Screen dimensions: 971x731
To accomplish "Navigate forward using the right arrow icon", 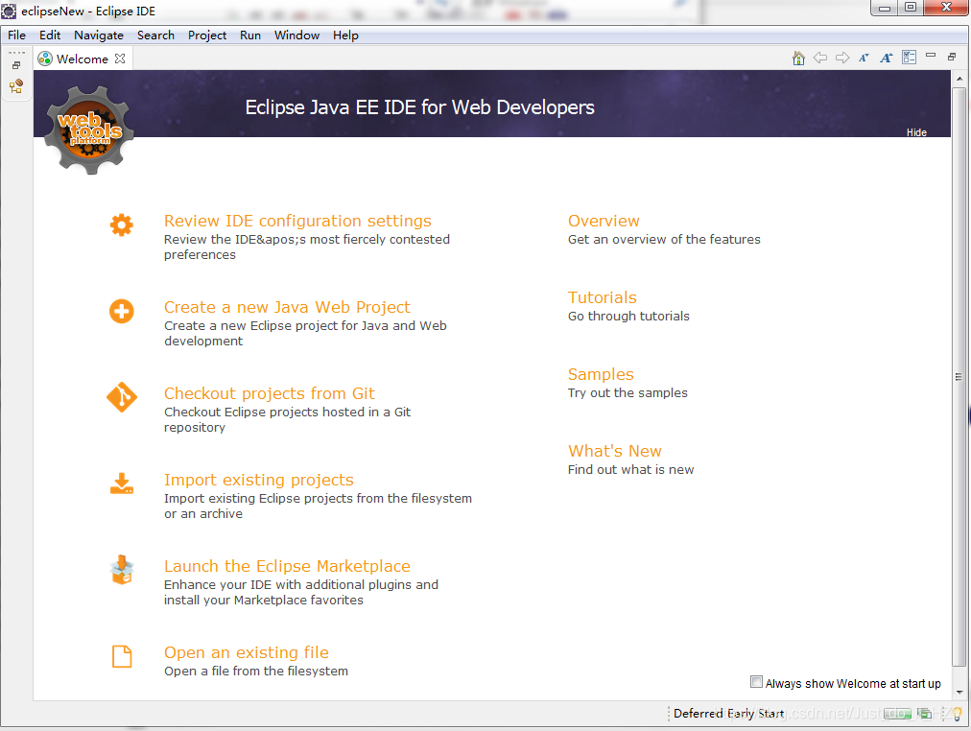I will (842, 58).
